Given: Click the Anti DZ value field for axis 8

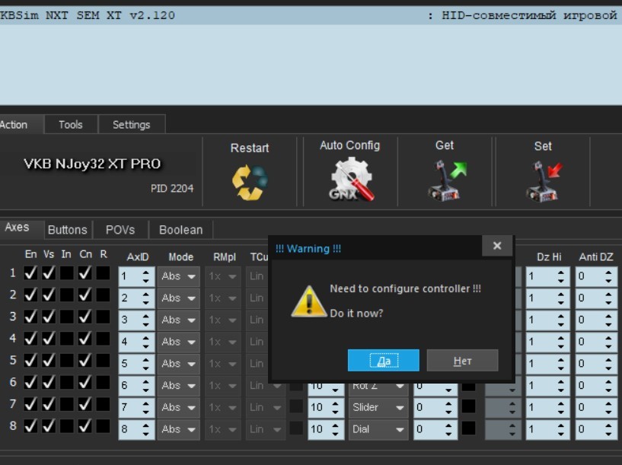Looking at the screenshot, I should pyautogui.click(x=596, y=429).
